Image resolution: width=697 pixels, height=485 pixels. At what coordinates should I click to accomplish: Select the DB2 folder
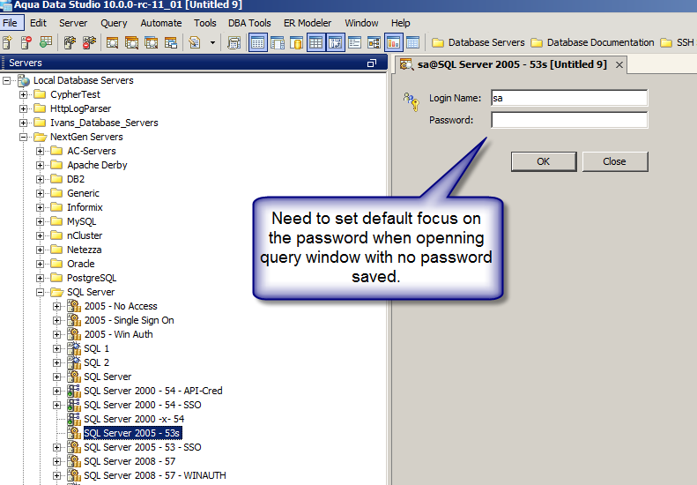pyautogui.click(x=76, y=179)
